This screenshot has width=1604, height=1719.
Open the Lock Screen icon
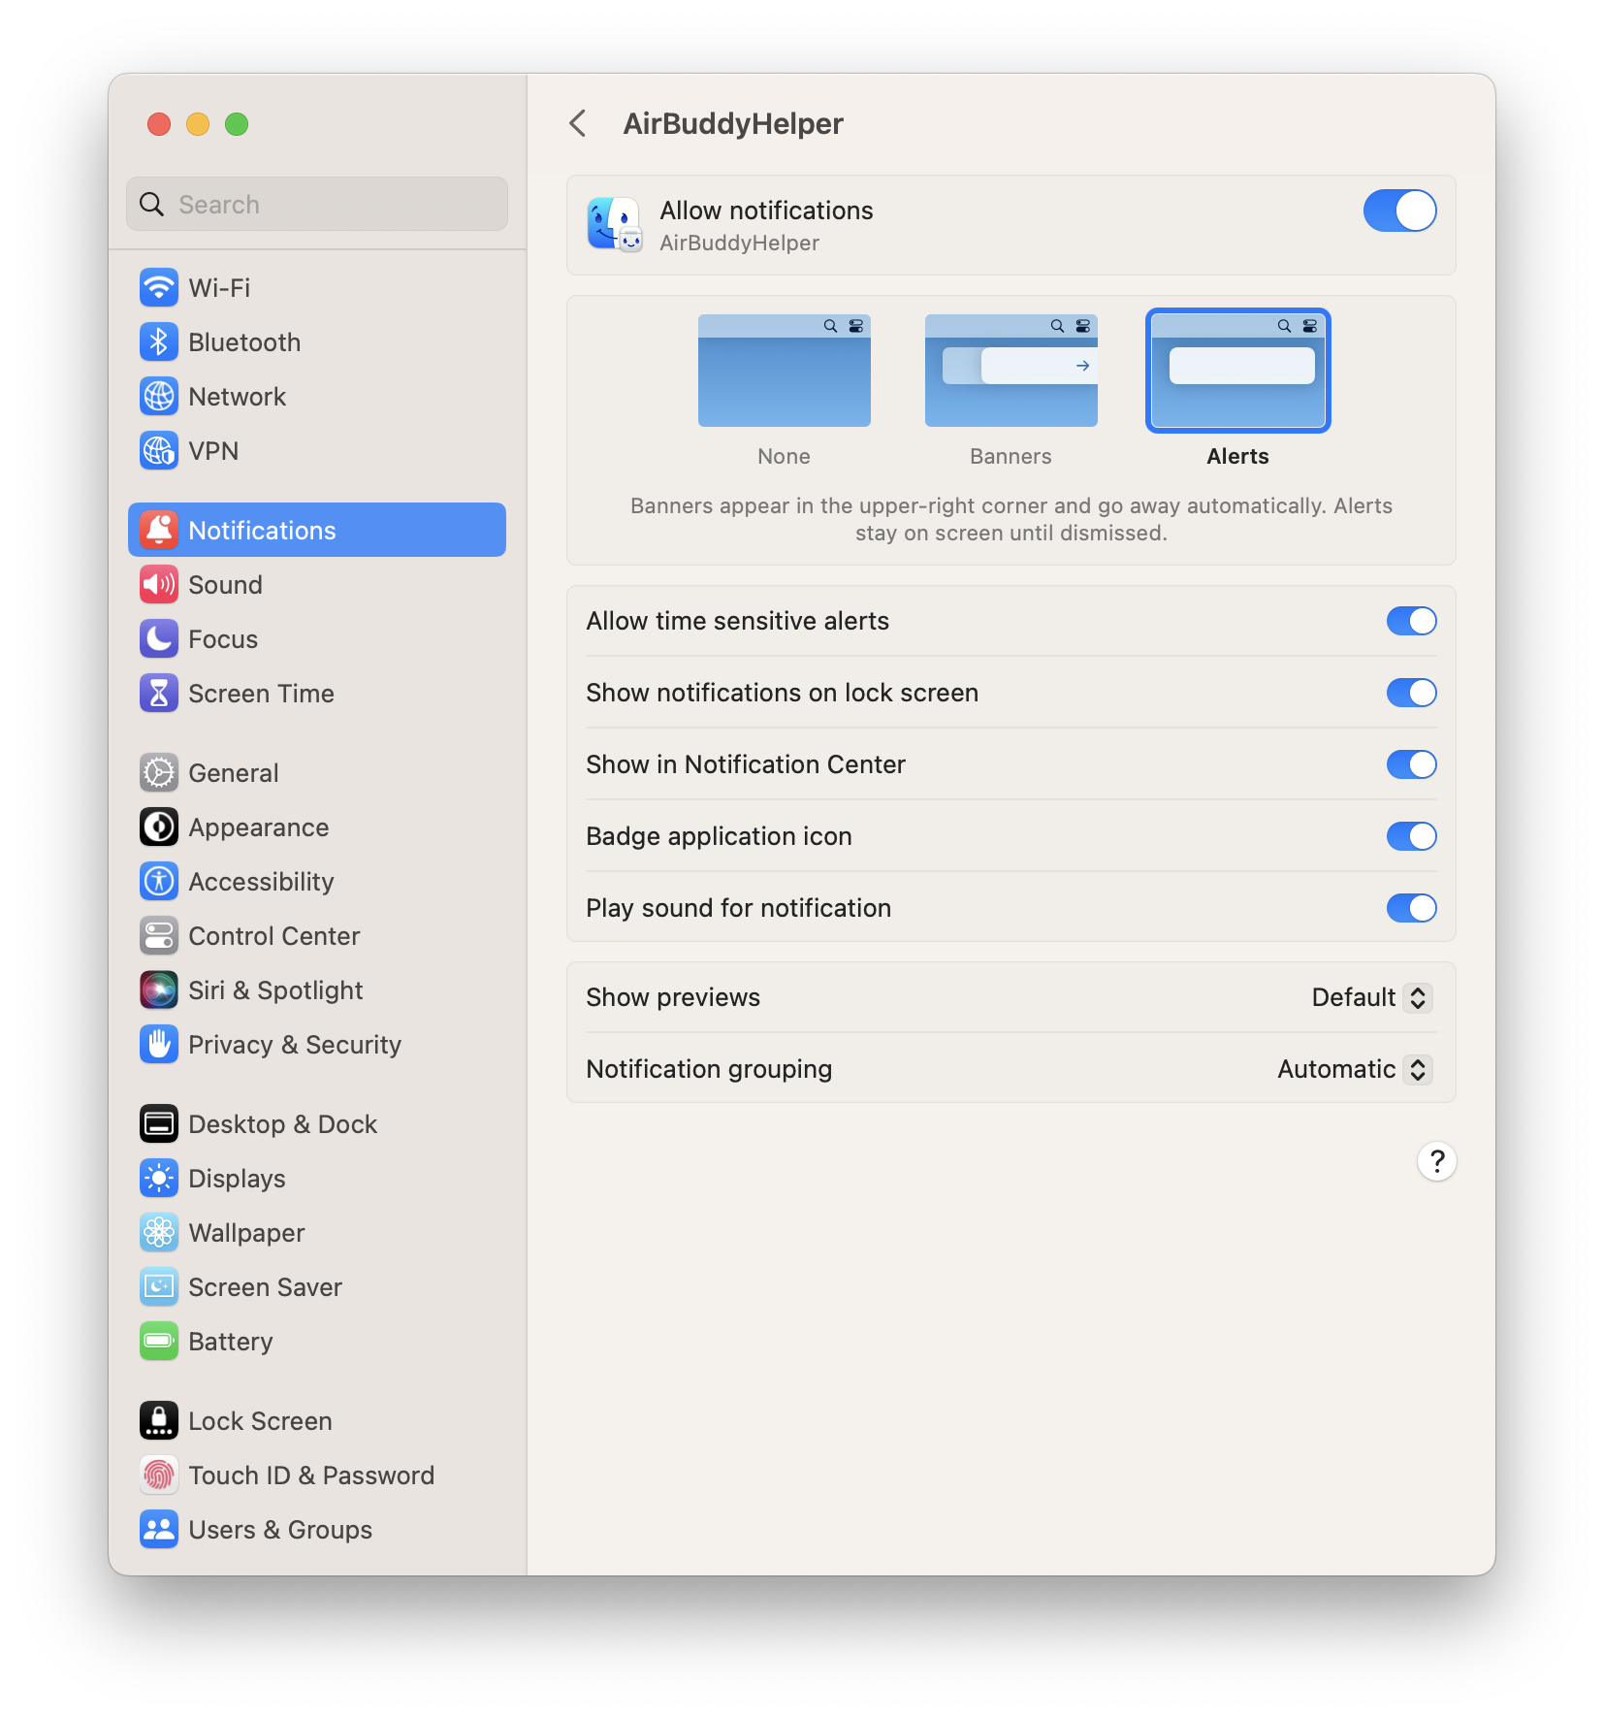pos(159,1420)
